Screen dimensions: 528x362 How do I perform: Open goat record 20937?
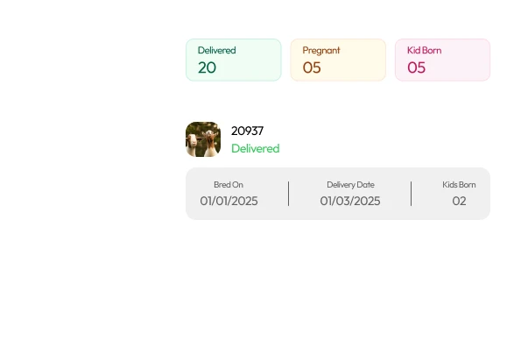(247, 131)
